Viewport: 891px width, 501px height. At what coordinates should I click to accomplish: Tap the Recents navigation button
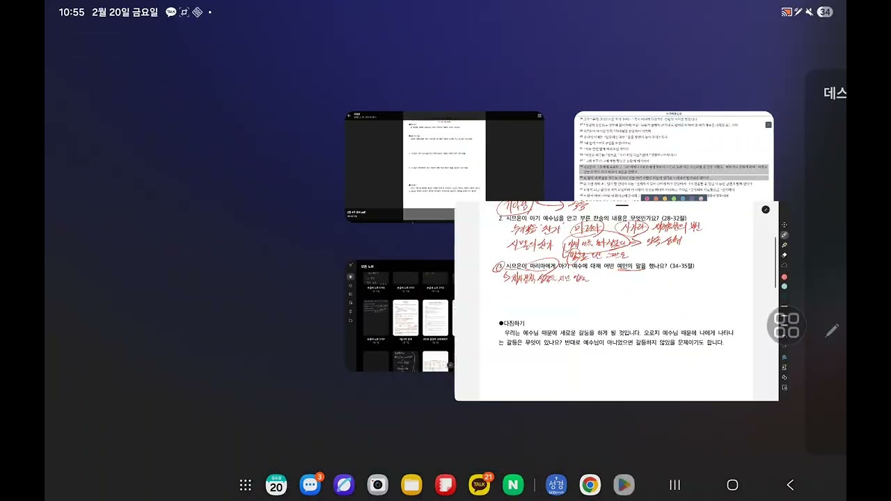[675, 485]
